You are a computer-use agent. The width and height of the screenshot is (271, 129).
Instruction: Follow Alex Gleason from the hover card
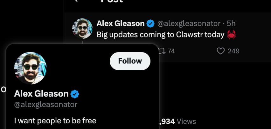130,61
